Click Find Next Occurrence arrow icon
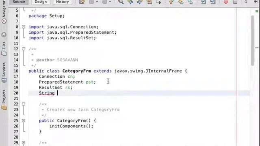Screen dimensions: 260x146 [x=140, y=2]
